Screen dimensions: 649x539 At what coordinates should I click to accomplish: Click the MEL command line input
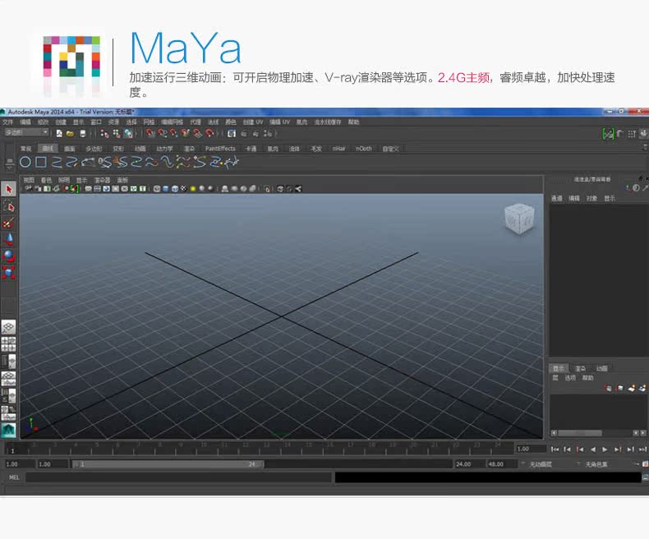tap(179, 477)
